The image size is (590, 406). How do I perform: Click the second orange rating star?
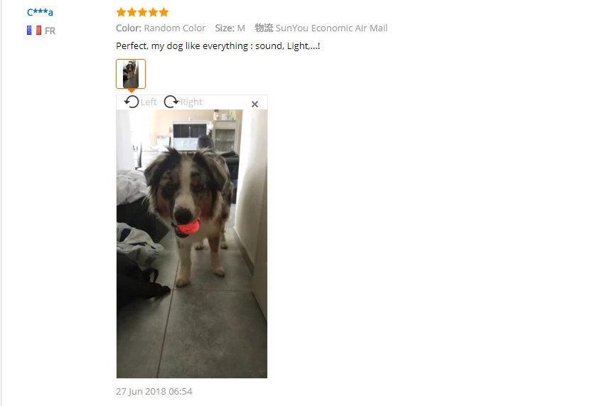132,12
